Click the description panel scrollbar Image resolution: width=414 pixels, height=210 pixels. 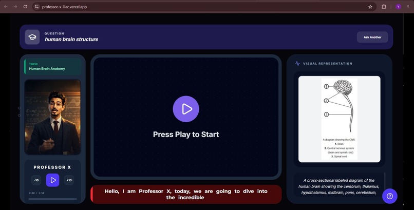(x=385, y=184)
